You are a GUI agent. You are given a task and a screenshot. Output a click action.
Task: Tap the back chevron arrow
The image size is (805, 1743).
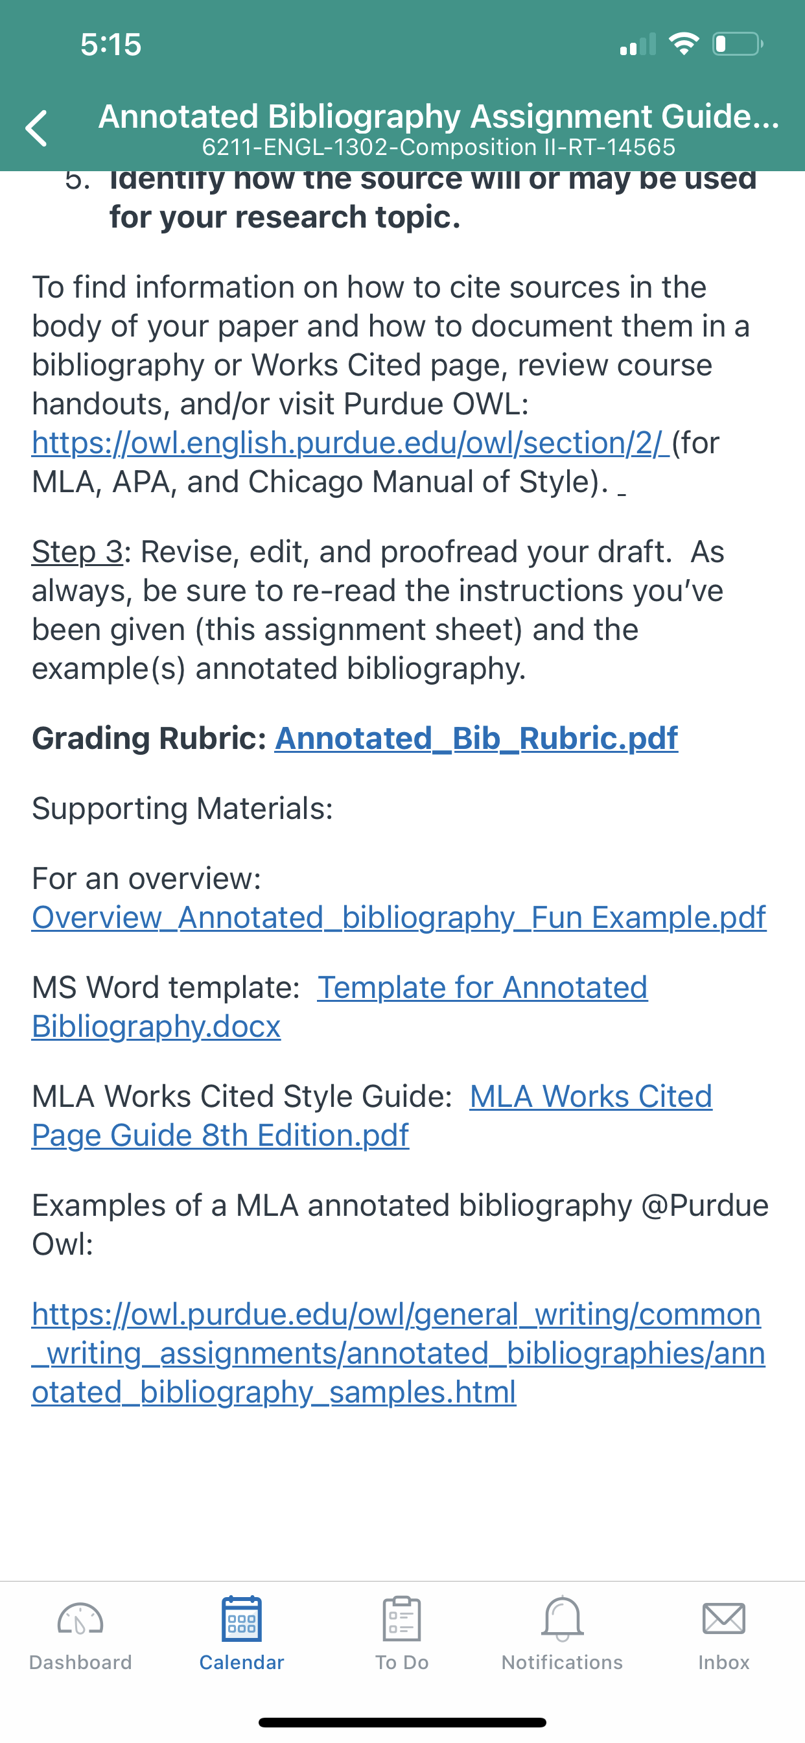[x=36, y=128]
